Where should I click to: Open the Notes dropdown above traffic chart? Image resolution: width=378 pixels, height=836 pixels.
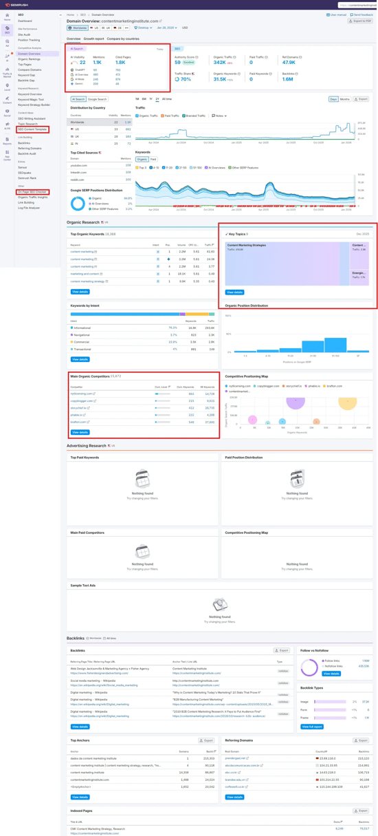tap(219, 116)
